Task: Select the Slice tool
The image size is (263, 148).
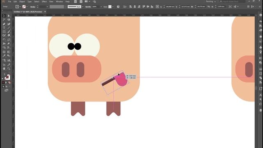Action: coord(9,65)
